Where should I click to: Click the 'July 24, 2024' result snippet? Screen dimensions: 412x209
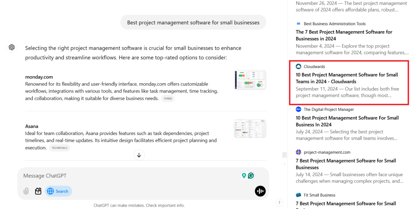point(346,135)
